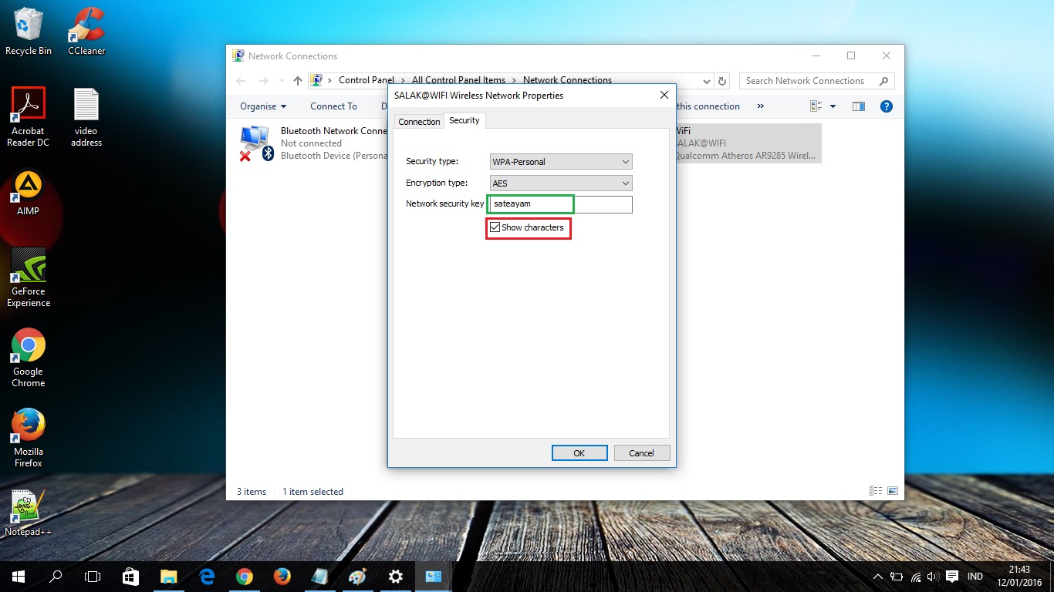Switch to large icons view in status bar
Image resolution: width=1054 pixels, height=592 pixels.
[893, 491]
